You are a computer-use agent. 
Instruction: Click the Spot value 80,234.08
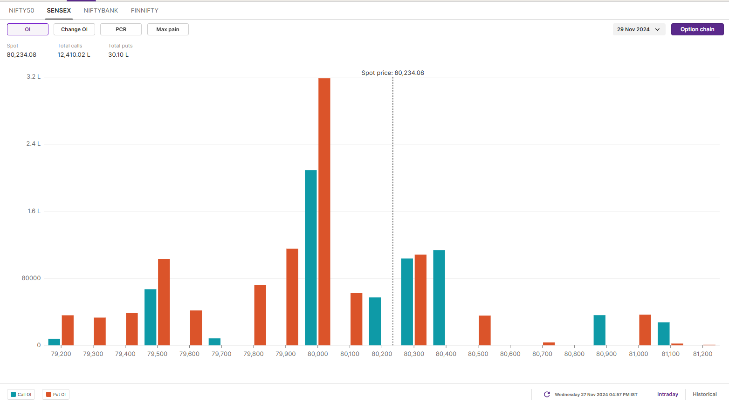(21, 54)
